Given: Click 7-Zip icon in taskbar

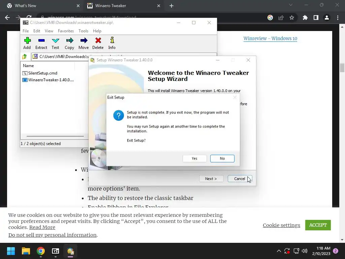Looking at the screenshot, I should tap(56, 251).
